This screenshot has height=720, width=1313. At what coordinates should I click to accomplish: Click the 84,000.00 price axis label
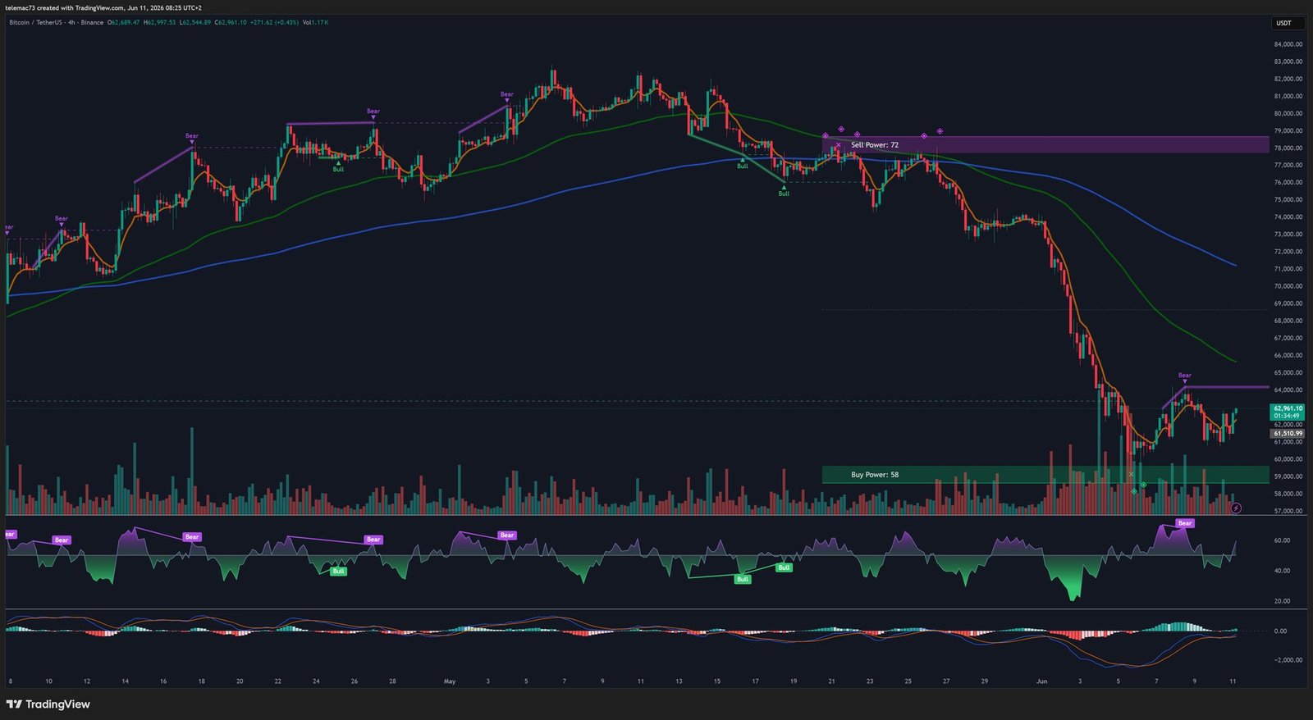1288,44
